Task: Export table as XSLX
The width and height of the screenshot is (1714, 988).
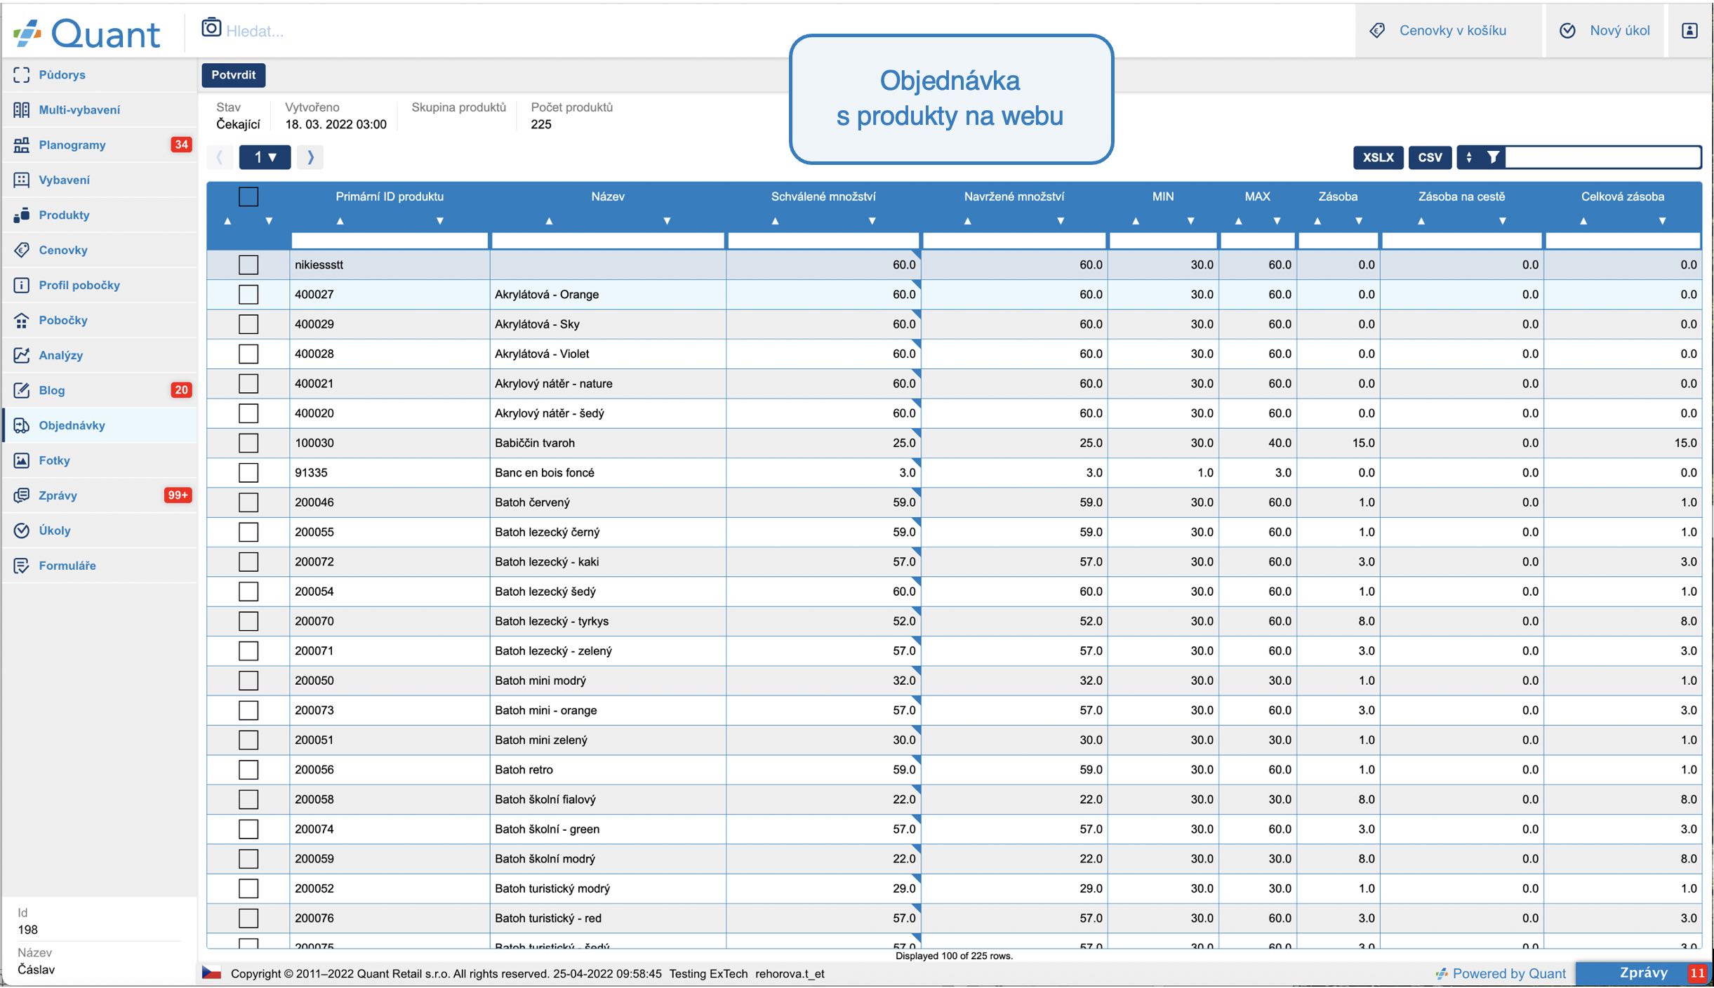Action: pyautogui.click(x=1378, y=157)
